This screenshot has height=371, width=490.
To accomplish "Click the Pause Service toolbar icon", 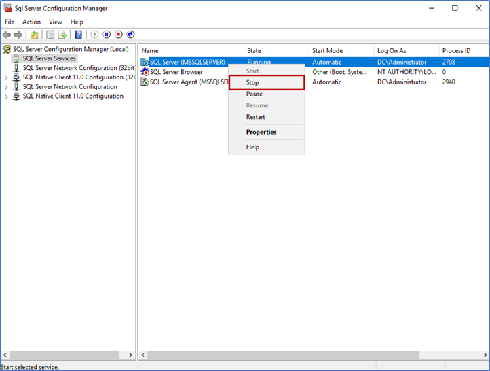I will (x=107, y=35).
